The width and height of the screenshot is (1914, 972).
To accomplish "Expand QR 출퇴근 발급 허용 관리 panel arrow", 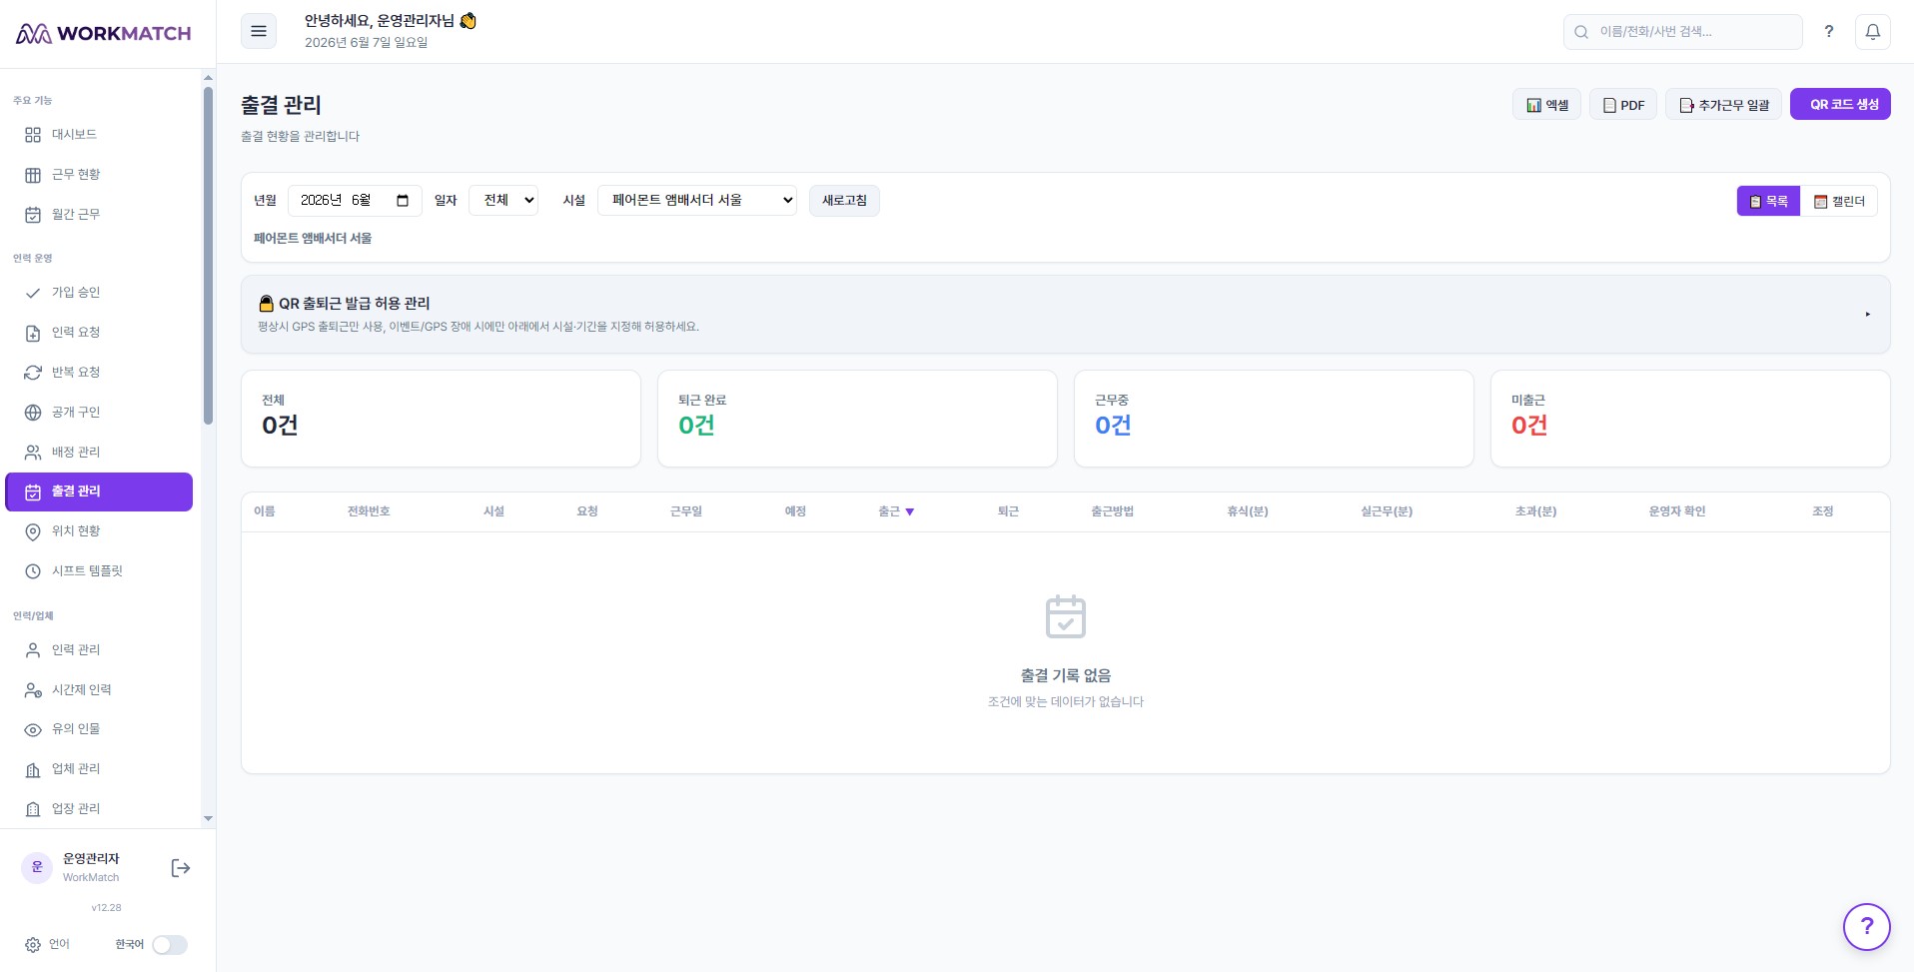I will click(1867, 314).
